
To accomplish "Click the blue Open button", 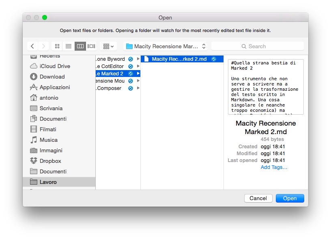I will point(290,198).
